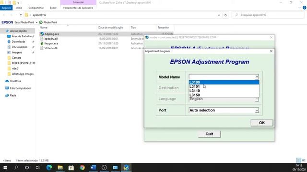Open Explorer help question mark icon
Screen dimensions: 307x172
304,8
